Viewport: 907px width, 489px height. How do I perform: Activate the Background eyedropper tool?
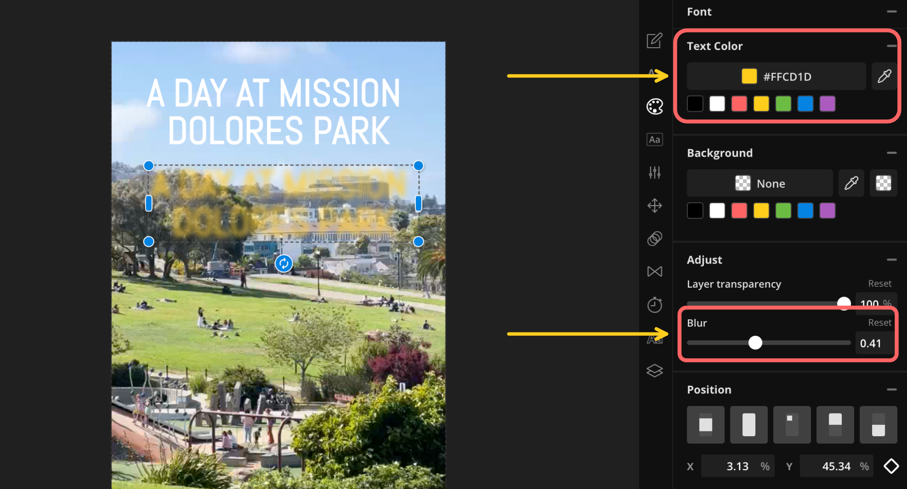pyautogui.click(x=851, y=183)
